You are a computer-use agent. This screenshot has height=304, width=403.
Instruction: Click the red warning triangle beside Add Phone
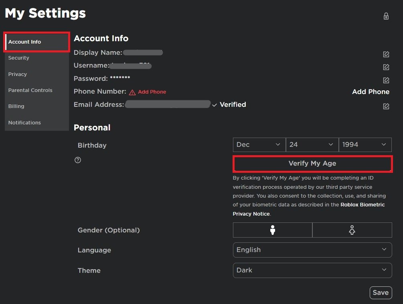click(x=132, y=92)
